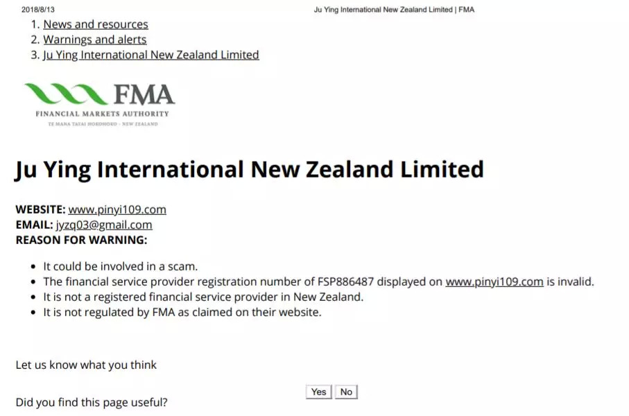Visit www.pinyi109.com link beside WEBSITE label

[117, 209]
